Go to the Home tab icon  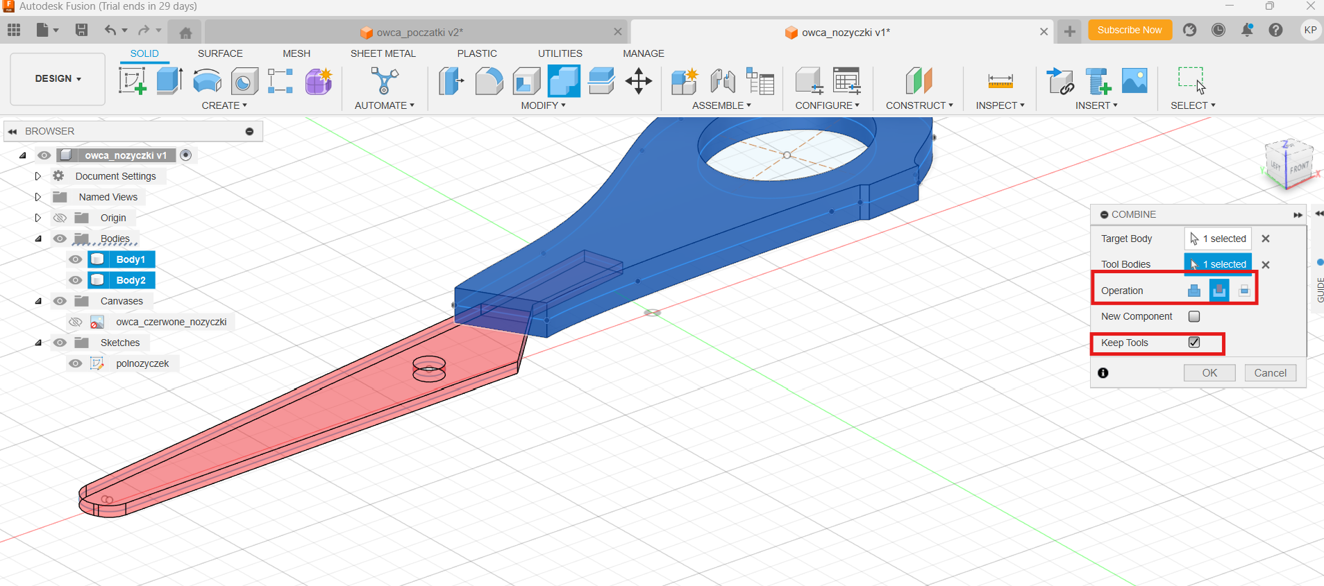(x=185, y=33)
